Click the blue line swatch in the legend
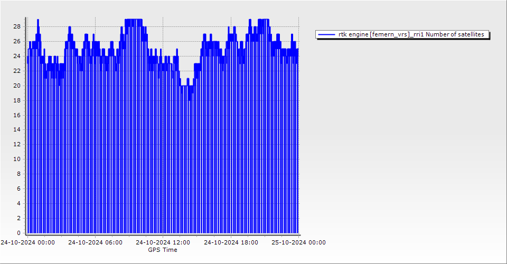Image resolution: width=507 pixels, height=264 pixels. pyautogui.click(x=326, y=34)
